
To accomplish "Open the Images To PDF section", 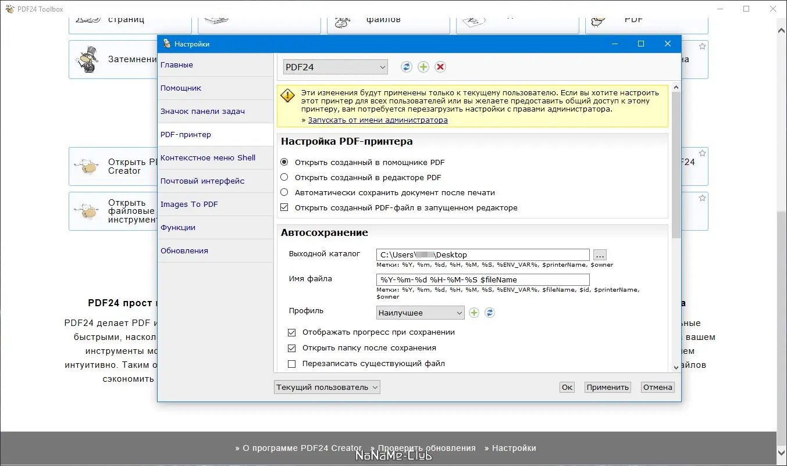I will [215, 205].
